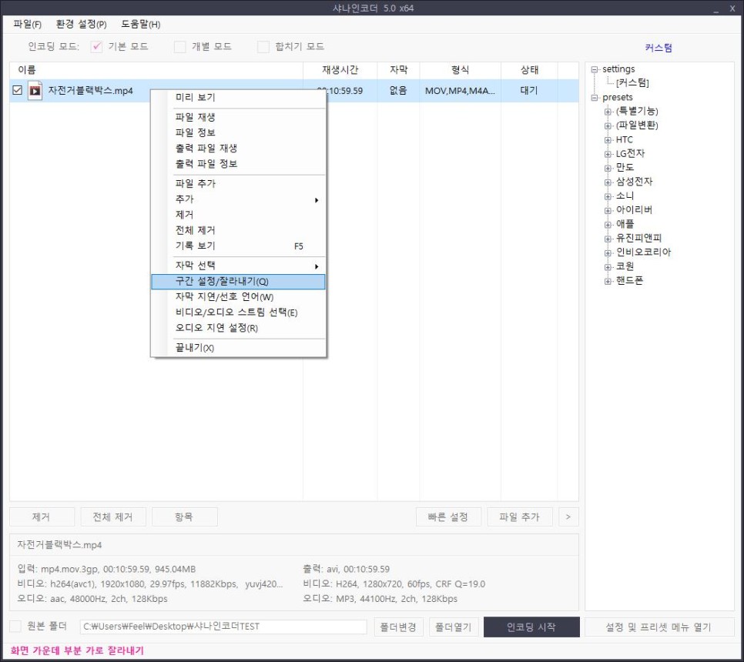Click the 제거 button below the list
The height and width of the screenshot is (662, 744).
pyautogui.click(x=42, y=517)
